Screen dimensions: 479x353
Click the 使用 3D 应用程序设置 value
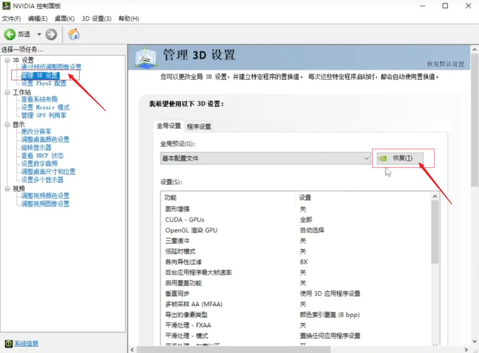point(330,294)
